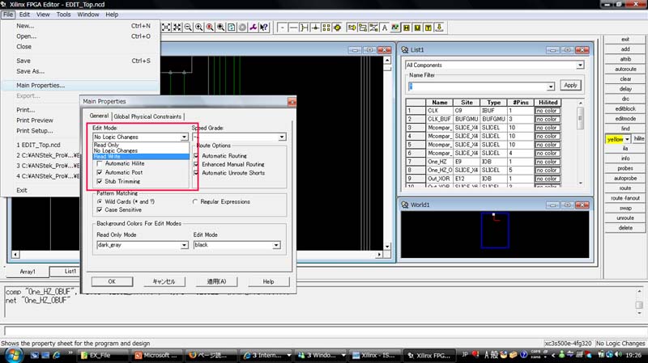Image resolution: width=648 pixels, height=363 pixels.
Task: Toggle the Automatic Unroute Shorts checkbox
Action: pyautogui.click(x=196, y=173)
